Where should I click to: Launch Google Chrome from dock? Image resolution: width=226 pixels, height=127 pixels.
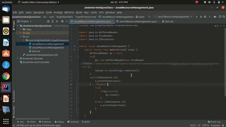coord(6,76)
